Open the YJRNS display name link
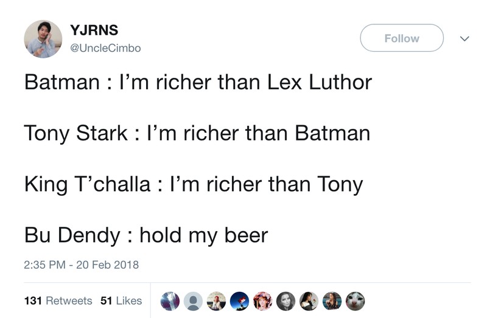Viewport: 487px width, 318px height. coord(94,30)
